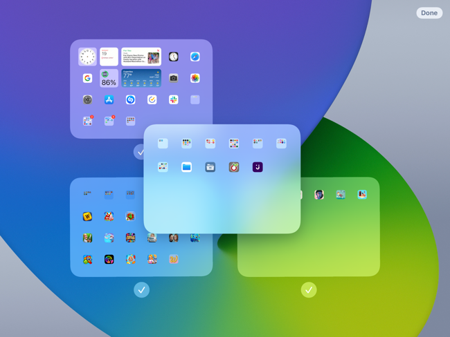The height and width of the screenshot is (337, 450).
Task: Open the nearly empty first folder on the floating page
Action: point(163,143)
